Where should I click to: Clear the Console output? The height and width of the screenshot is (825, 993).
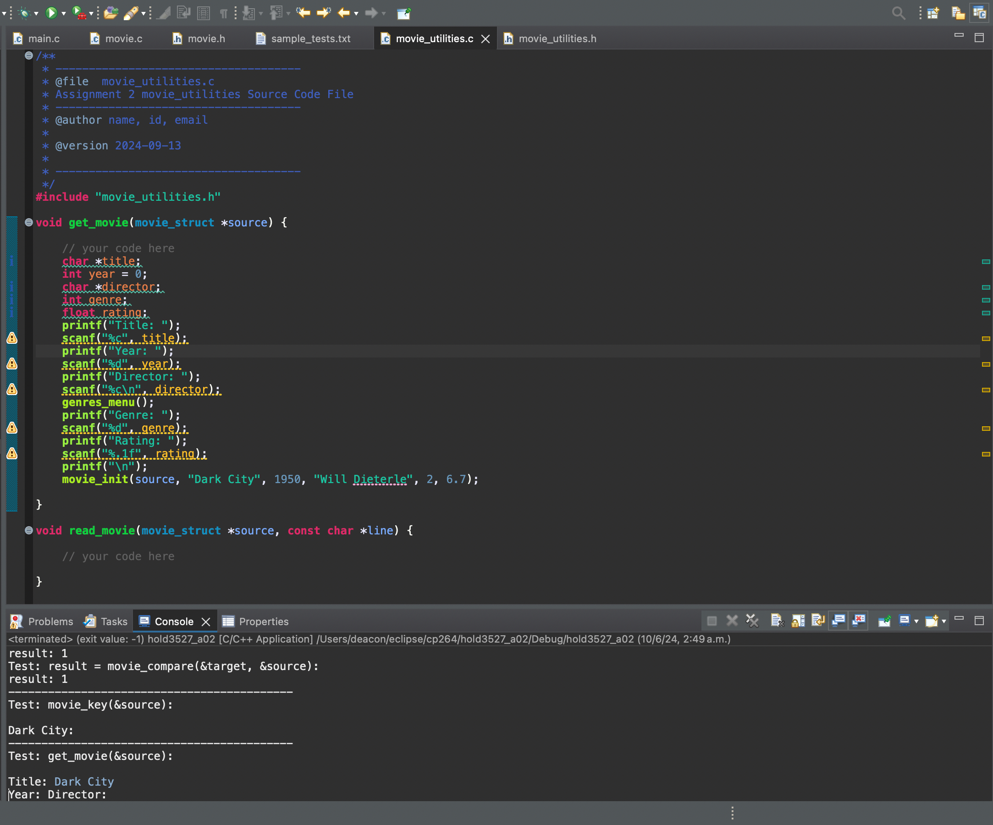(778, 621)
